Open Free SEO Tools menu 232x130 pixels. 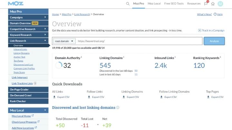click(174, 4)
